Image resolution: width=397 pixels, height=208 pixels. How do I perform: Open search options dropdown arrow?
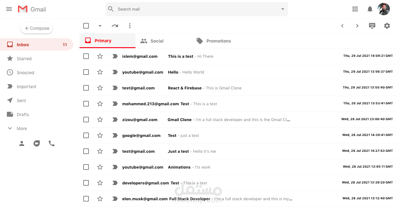[283, 9]
